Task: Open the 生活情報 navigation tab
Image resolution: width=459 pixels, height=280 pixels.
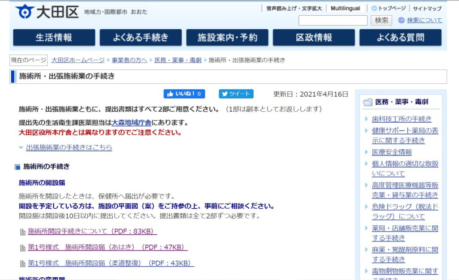Action: coord(54,38)
